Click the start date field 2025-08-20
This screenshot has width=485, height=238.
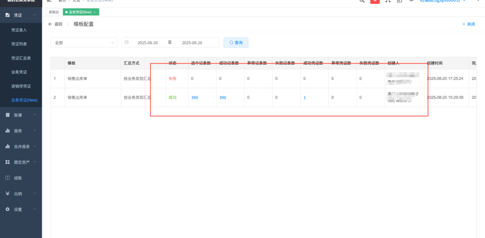tap(147, 43)
